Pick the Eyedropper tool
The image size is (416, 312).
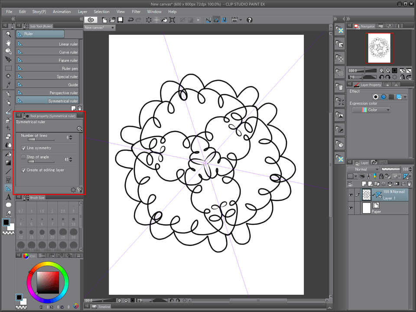tap(8, 84)
